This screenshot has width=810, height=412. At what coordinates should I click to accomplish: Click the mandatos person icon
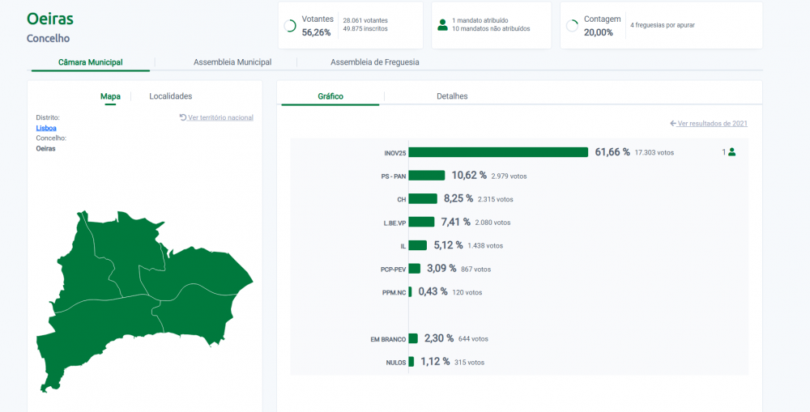[442, 25]
